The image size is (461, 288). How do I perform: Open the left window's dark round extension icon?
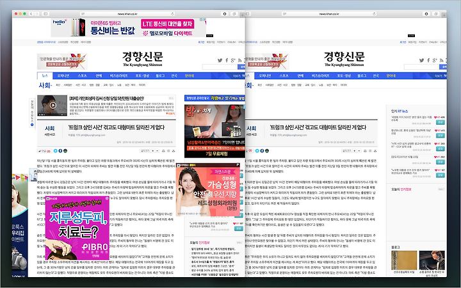225,14
